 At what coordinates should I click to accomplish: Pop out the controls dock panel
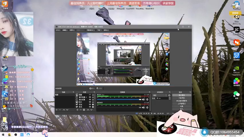click(190, 92)
